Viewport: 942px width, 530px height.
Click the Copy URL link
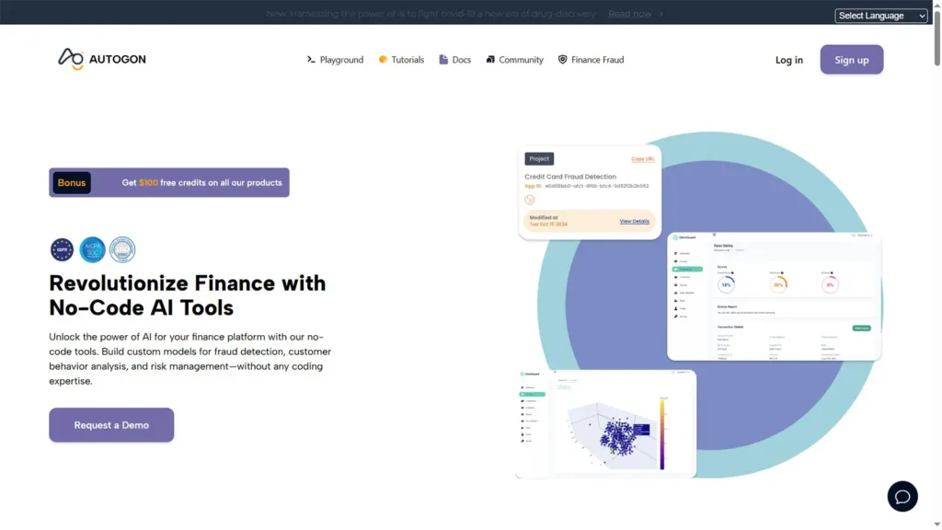642,158
